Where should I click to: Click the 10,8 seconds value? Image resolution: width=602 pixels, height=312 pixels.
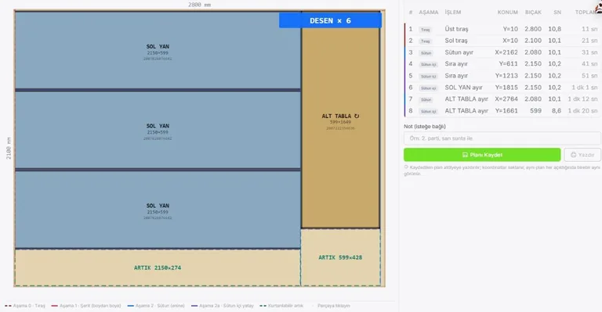point(554,29)
